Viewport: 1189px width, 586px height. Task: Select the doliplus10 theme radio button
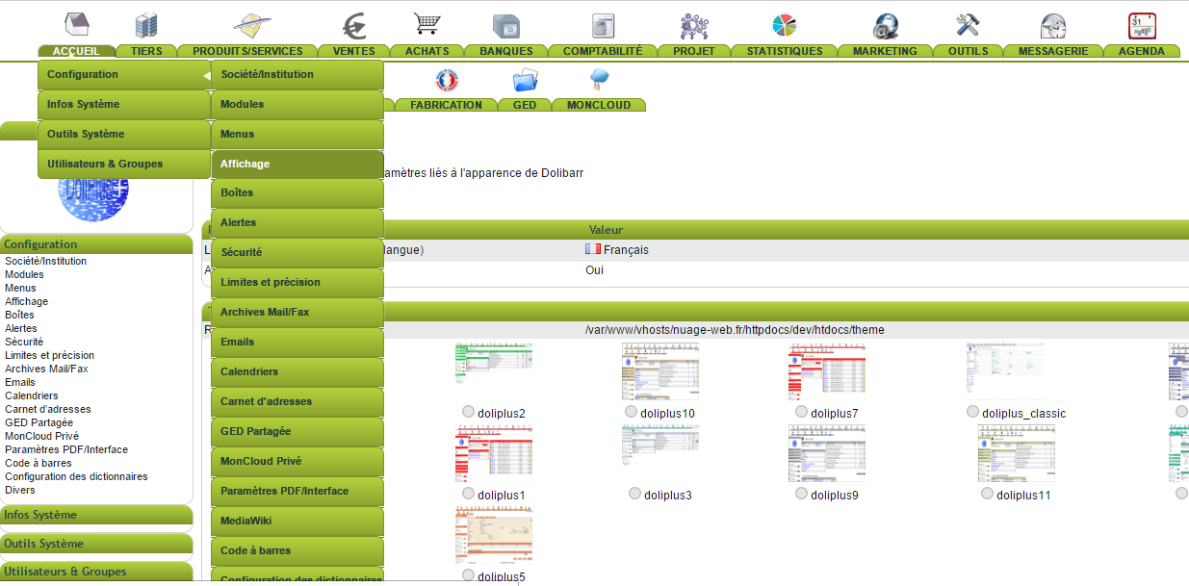631,412
